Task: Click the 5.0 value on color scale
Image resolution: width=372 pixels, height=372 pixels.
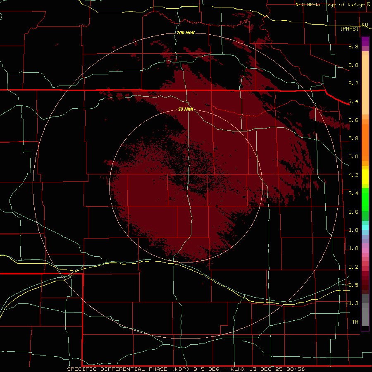Action: click(353, 157)
